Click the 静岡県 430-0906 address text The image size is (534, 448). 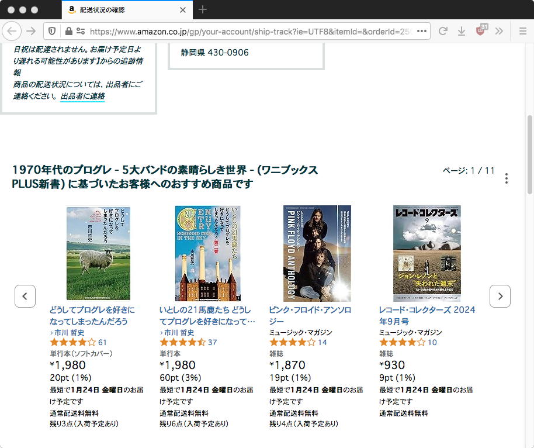pyautogui.click(x=214, y=53)
